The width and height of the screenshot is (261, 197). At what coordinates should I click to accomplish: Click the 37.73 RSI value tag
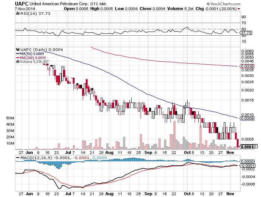[x=246, y=33]
